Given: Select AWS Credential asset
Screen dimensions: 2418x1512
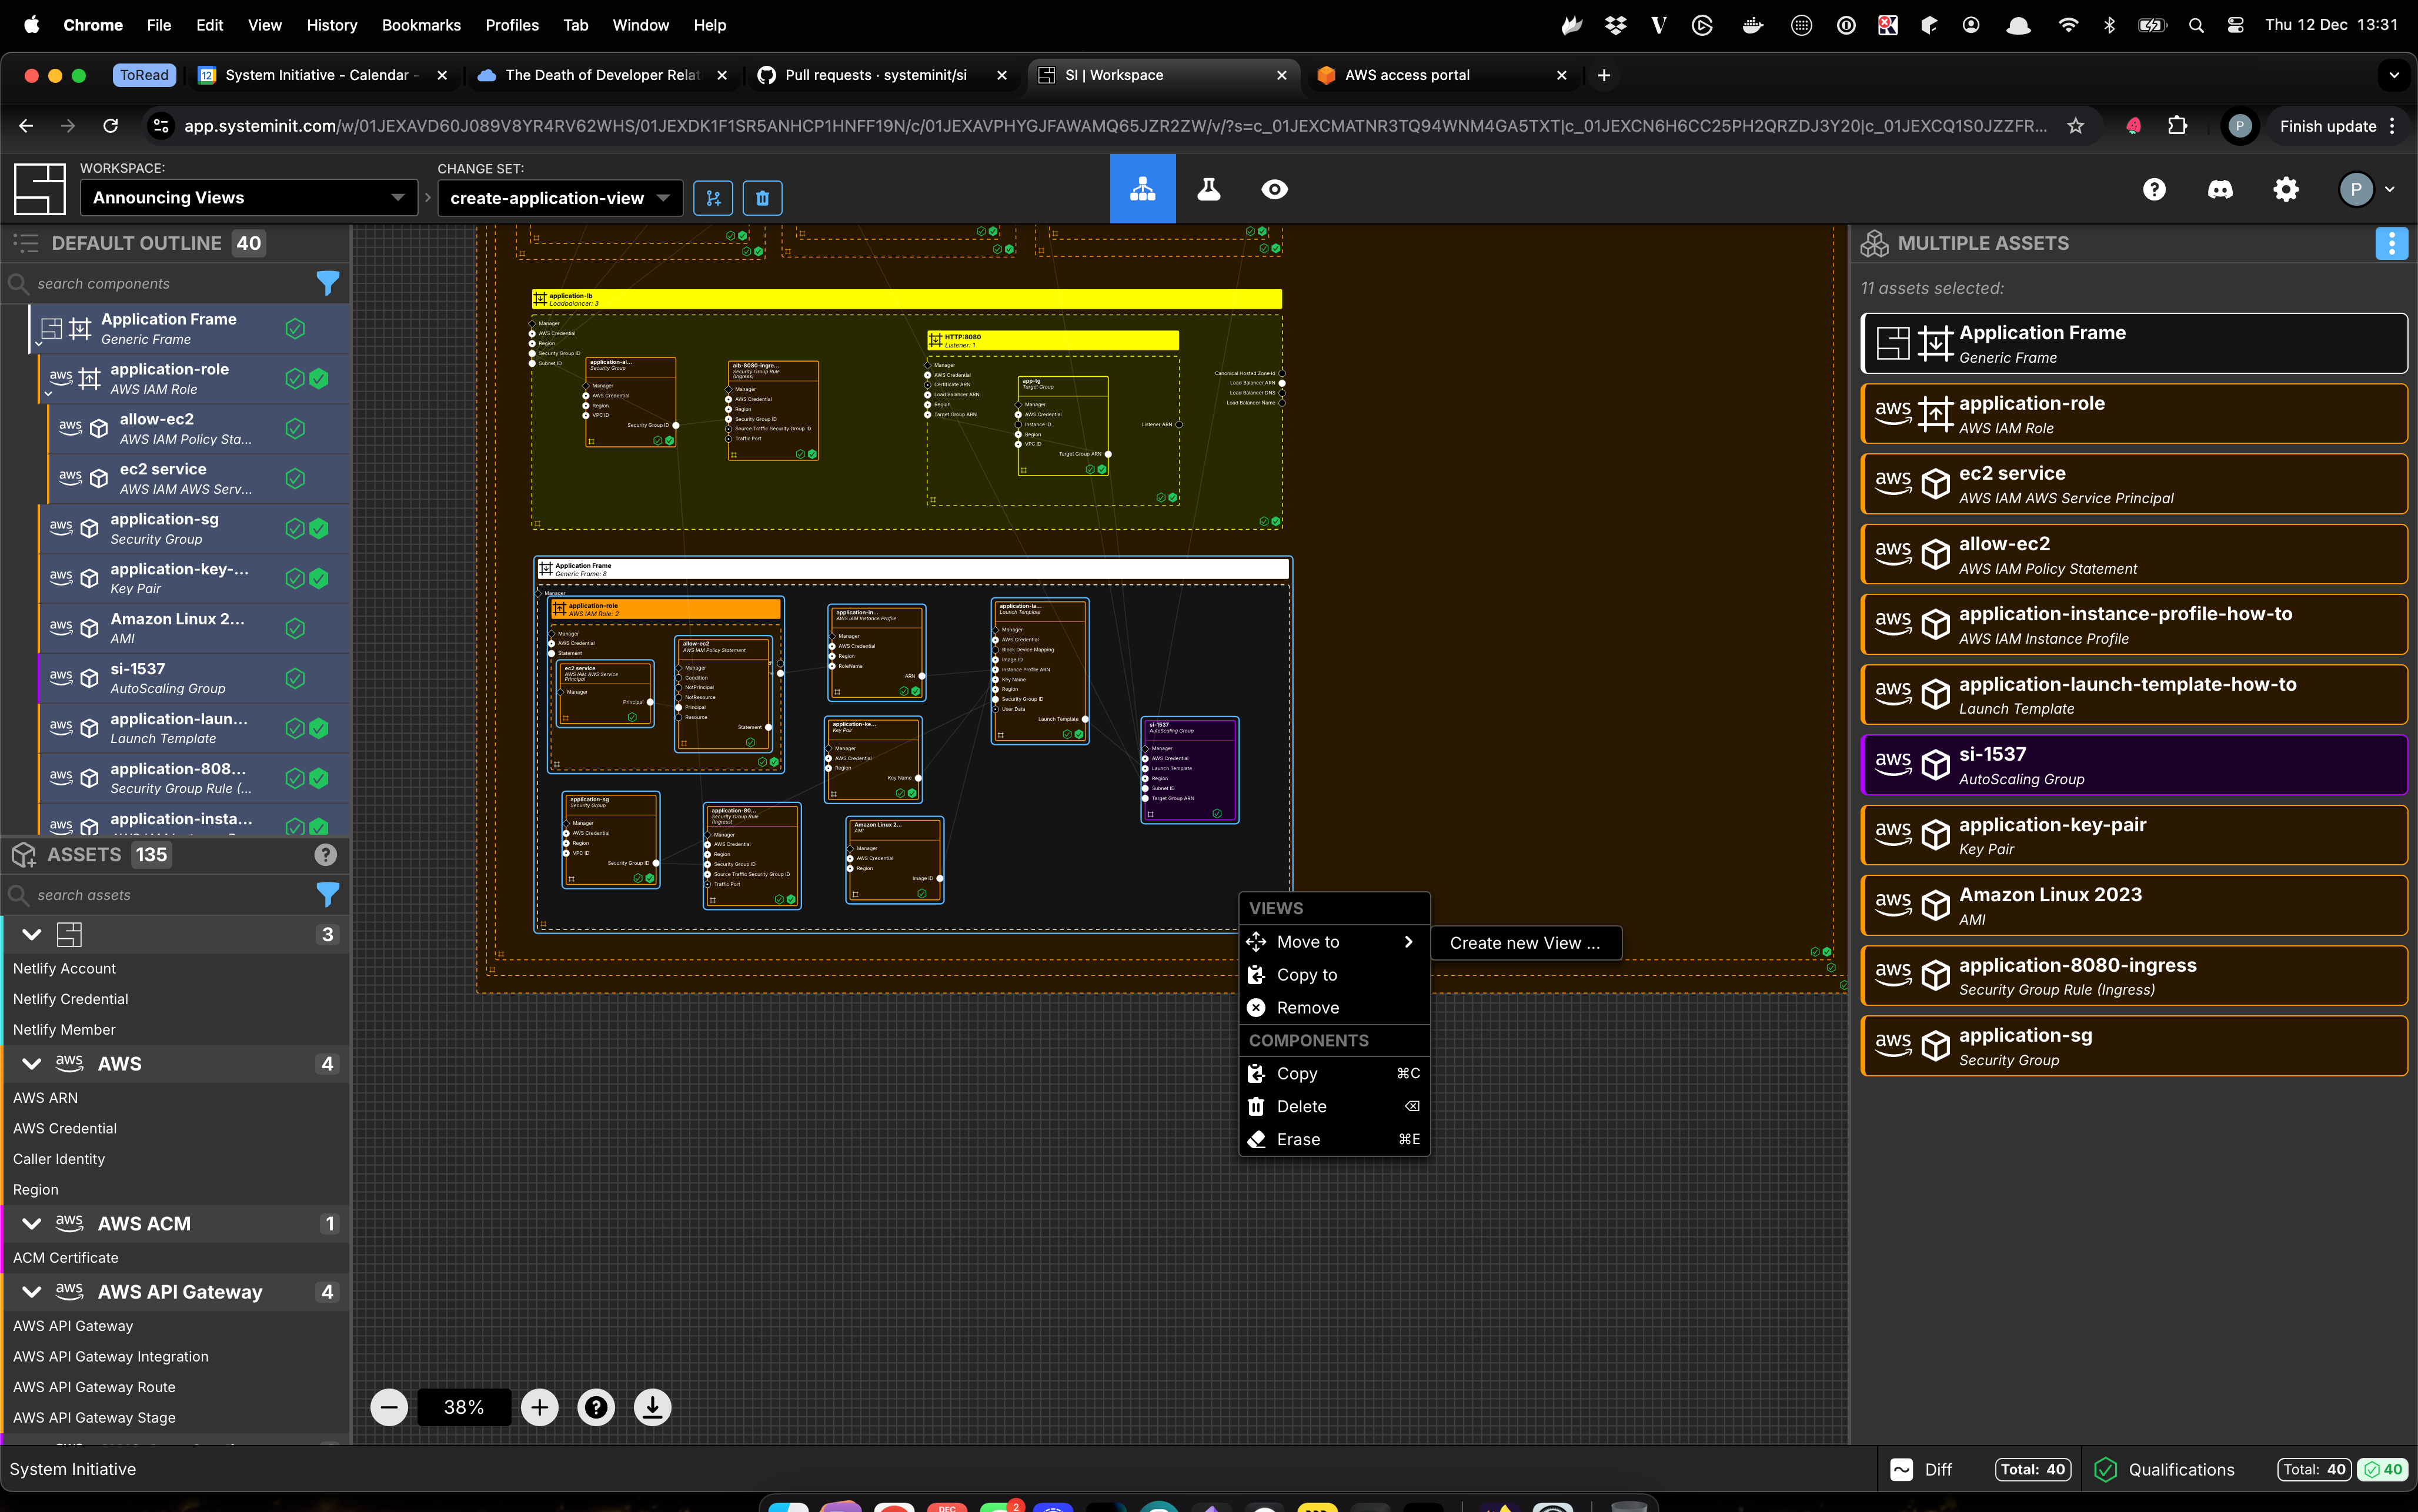Looking at the screenshot, I should (x=65, y=1128).
